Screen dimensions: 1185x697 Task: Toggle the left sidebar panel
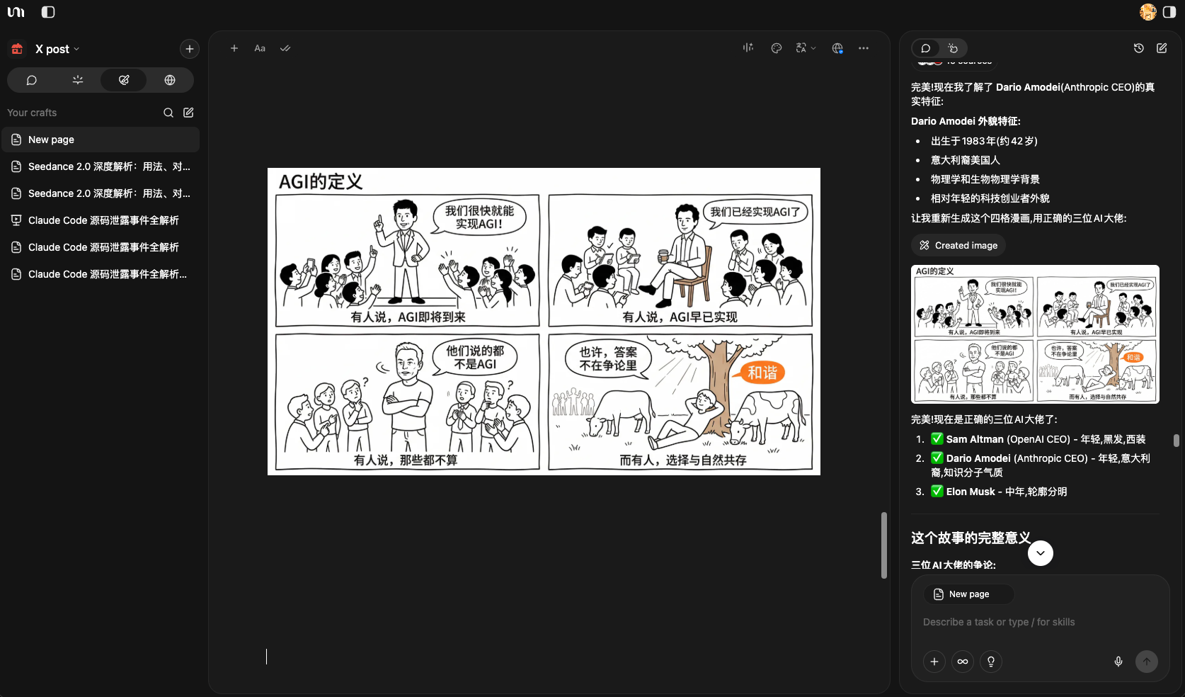click(x=48, y=12)
